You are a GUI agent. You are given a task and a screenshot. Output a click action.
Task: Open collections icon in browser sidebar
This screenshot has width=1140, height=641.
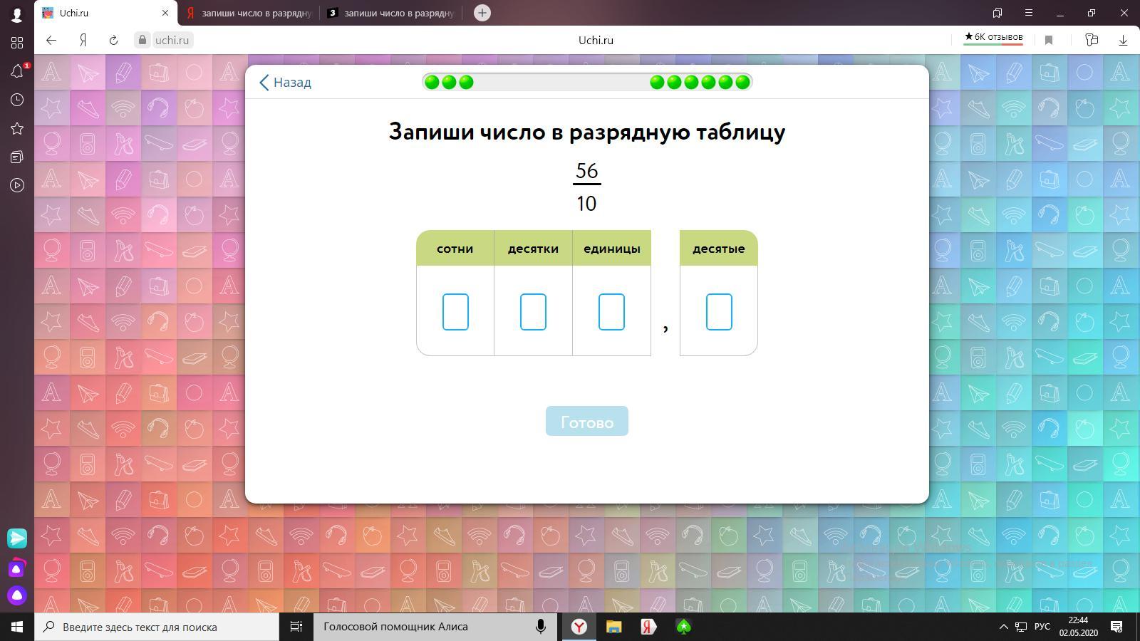point(17,157)
